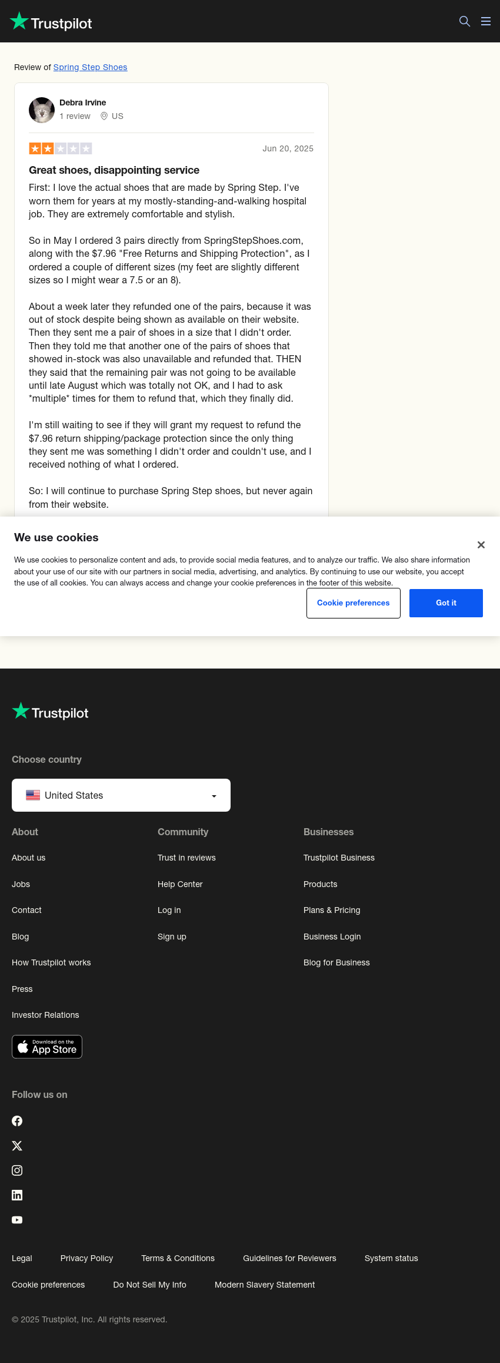Click Log in under Community
This screenshot has height=1363, width=500.
tap(169, 910)
